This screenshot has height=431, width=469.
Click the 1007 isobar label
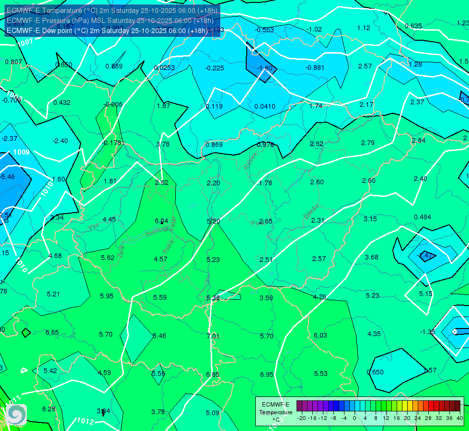tap(25, 42)
